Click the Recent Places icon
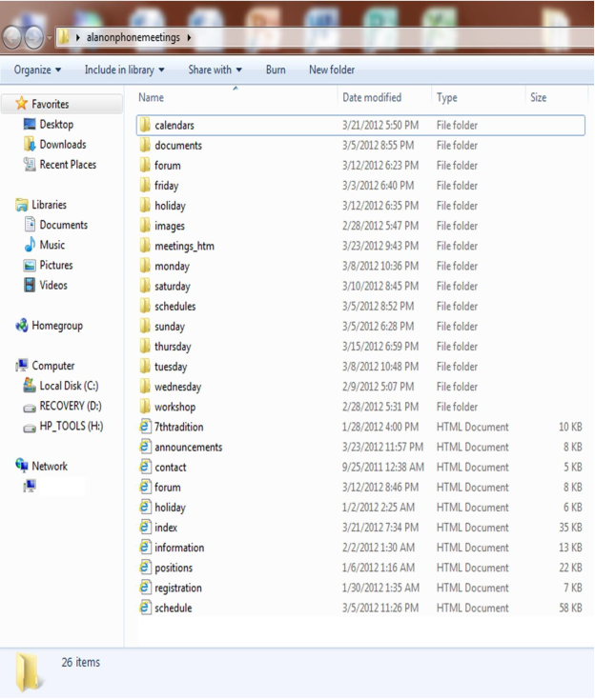 pyautogui.click(x=30, y=165)
